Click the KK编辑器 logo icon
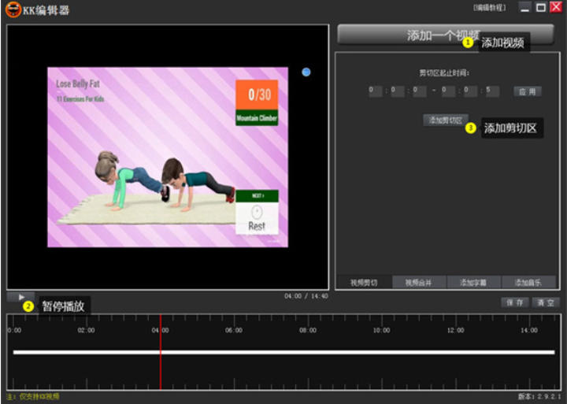This screenshot has width=567, height=404. coord(12,10)
